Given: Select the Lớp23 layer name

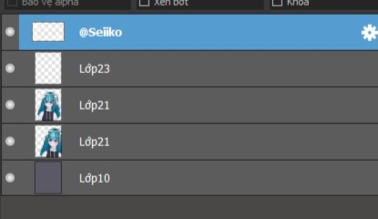Looking at the screenshot, I should [x=94, y=69].
